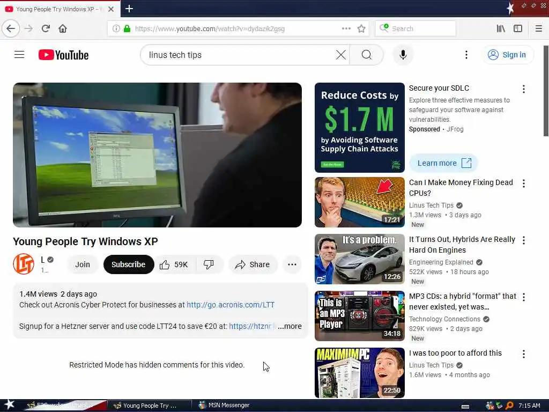The height and width of the screenshot is (412, 549).
Task: Share this video
Action: point(253,264)
